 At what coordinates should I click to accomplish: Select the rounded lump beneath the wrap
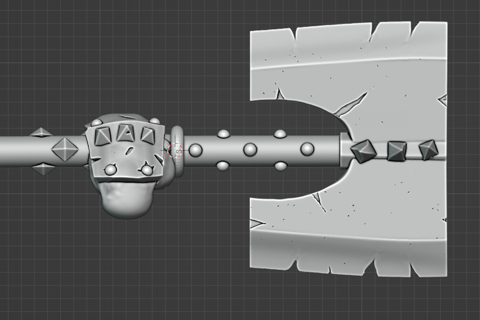127,199
